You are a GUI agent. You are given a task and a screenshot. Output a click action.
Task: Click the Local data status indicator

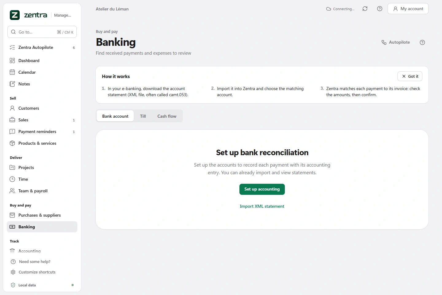42,285
